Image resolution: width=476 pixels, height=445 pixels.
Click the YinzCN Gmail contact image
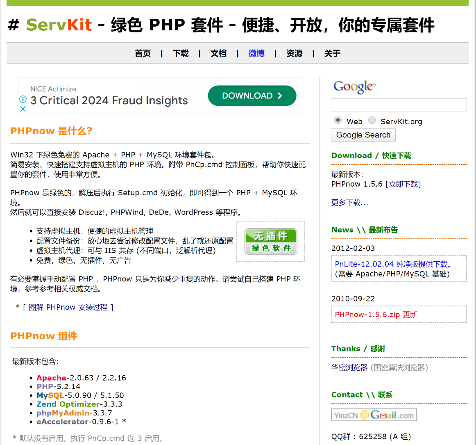(374, 415)
